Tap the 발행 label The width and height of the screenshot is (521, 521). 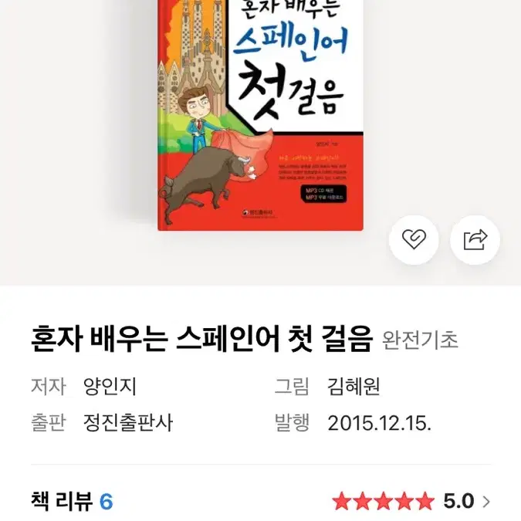(x=292, y=423)
